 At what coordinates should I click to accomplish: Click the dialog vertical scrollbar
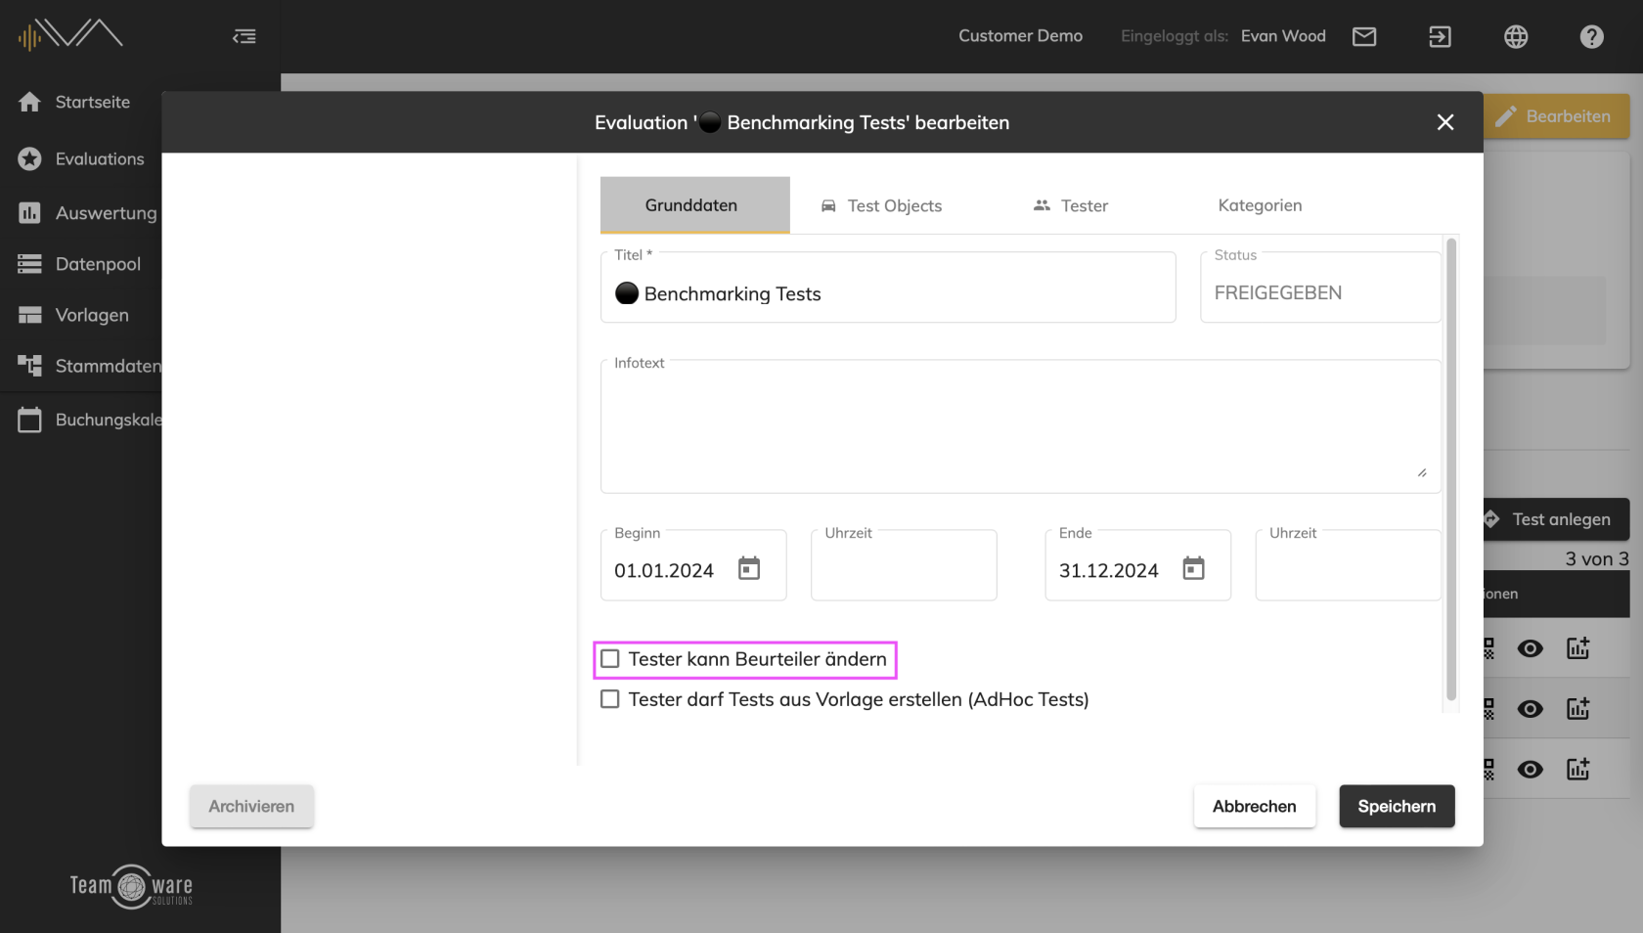point(1451,469)
